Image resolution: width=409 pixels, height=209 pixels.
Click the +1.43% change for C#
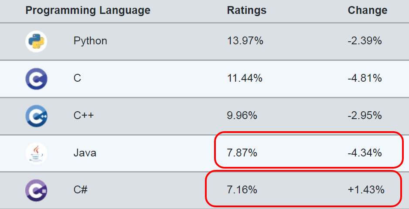[365, 190]
